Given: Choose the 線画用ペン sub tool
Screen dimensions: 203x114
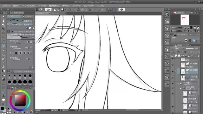Looking at the screenshot, I should point(20,21).
